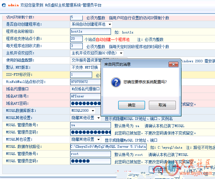Open the 是否自动创建程序池 dropdown
The image size is (215, 179).
92,24
